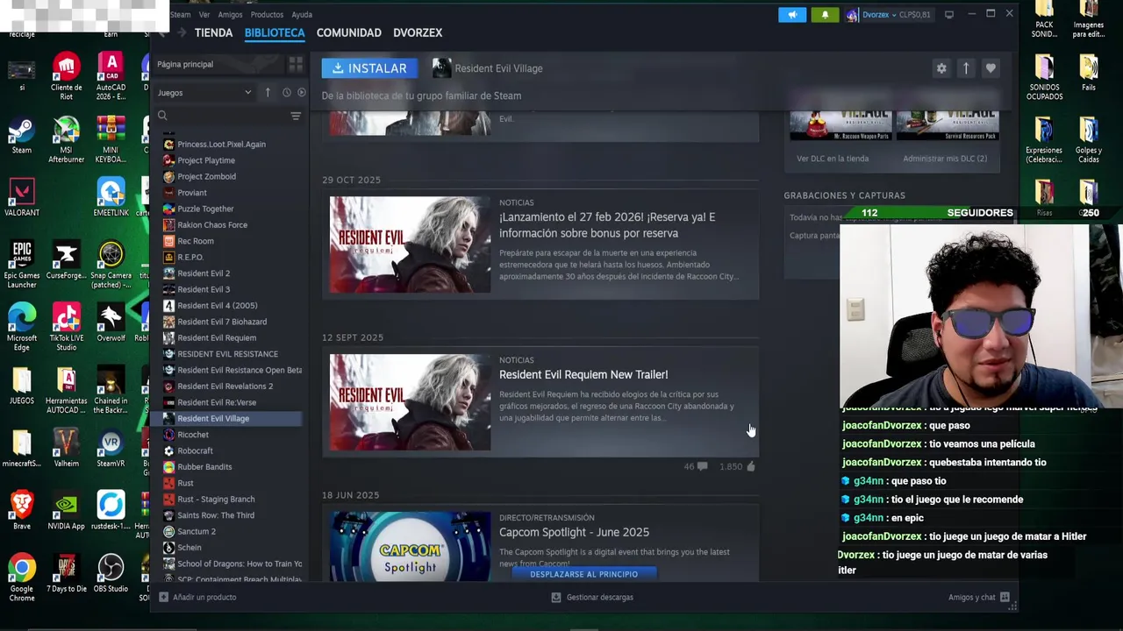Open the Amigos menu

(230, 14)
